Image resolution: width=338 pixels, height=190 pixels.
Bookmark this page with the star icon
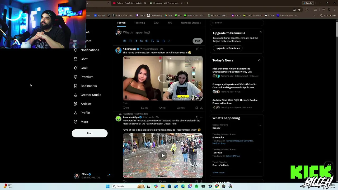299,10
